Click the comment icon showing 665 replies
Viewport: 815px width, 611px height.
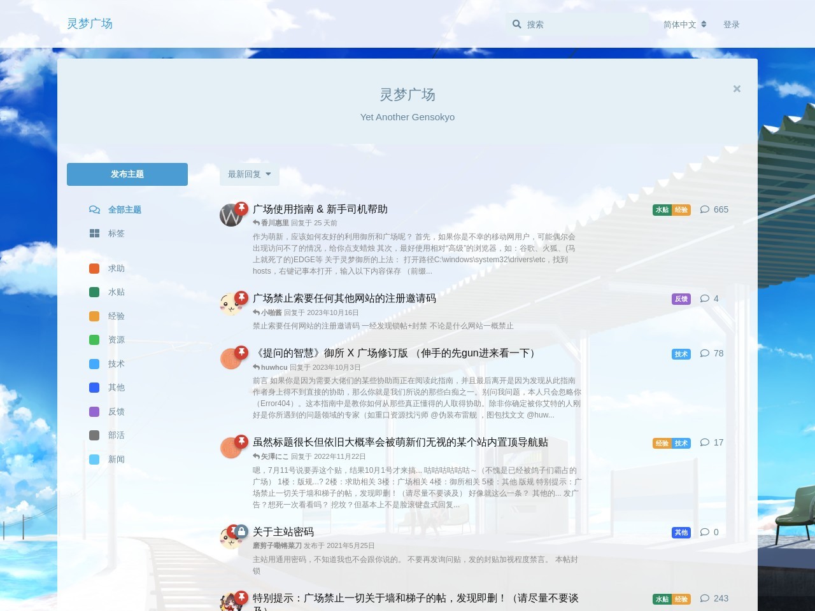click(x=705, y=209)
